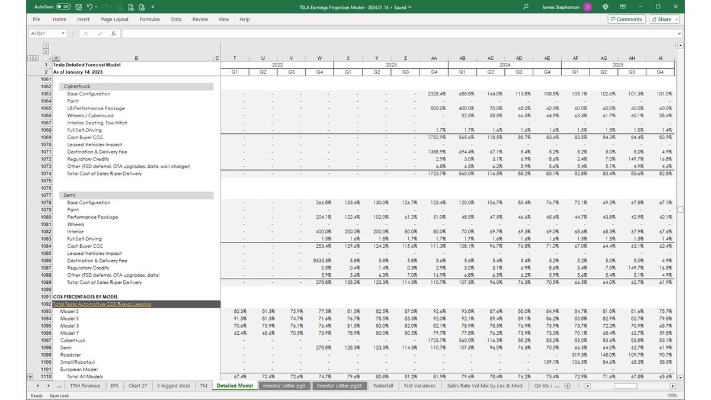This screenshot has height=400, width=711.
Task: Open the Undo history dropdown arrow
Action: (x=96, y=7)
